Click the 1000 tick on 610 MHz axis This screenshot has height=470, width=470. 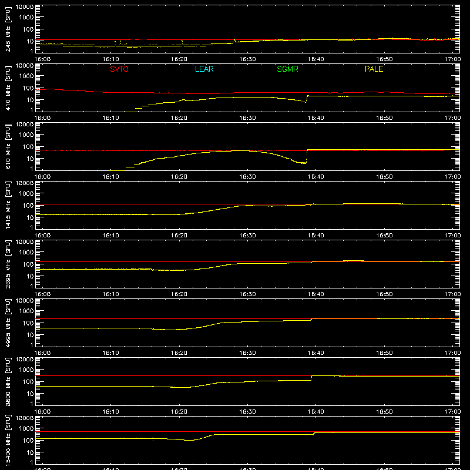[26, 135]
